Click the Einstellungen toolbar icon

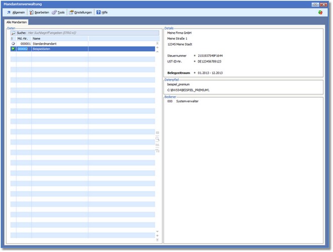coord(71,12)
